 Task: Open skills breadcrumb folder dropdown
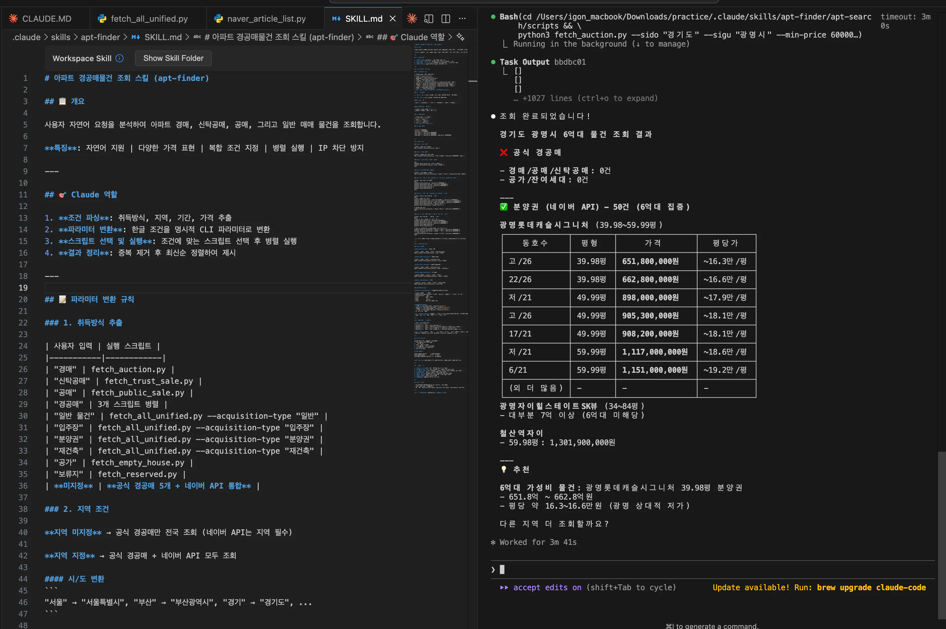(x=61, y=37)
